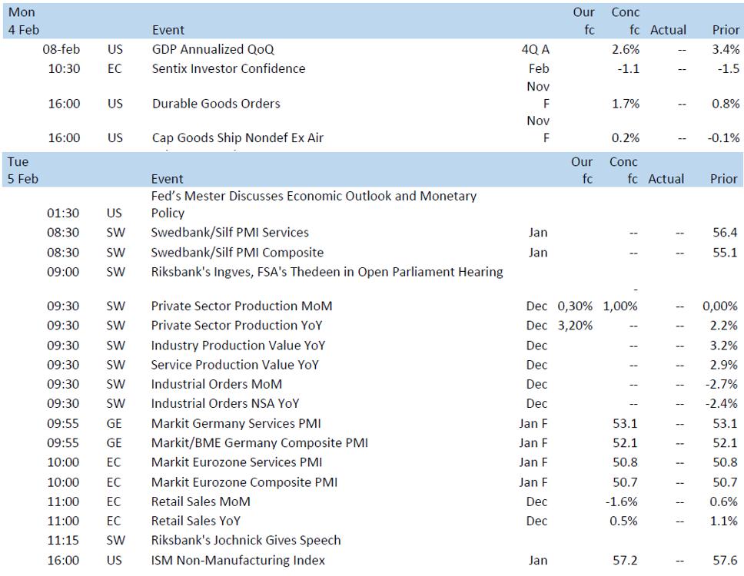Image resolution: width=744 pixels, height=576 pixels.
Task: Select consensus forecast '1,00%'
Action: [620, 306]
